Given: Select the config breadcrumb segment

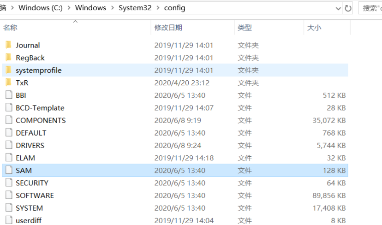Looking at the screenshot, I should point(174,8).
